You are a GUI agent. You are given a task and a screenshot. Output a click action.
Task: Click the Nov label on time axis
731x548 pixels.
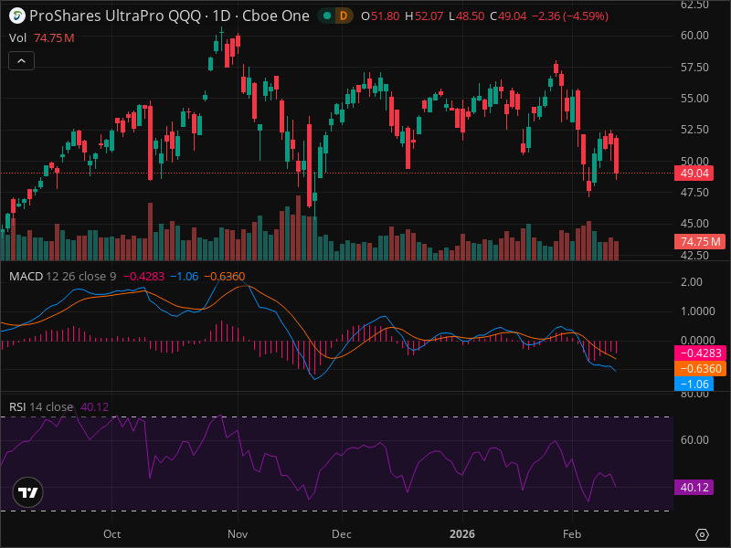click(x=238, y=534)
